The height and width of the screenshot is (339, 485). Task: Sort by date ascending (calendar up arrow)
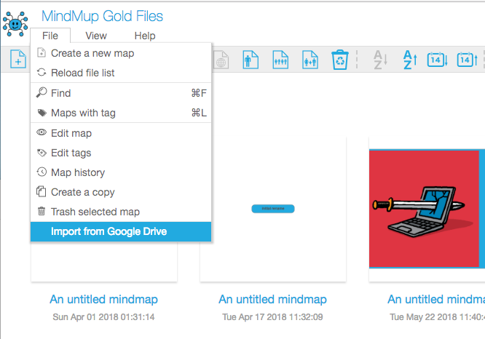(465, 60)
